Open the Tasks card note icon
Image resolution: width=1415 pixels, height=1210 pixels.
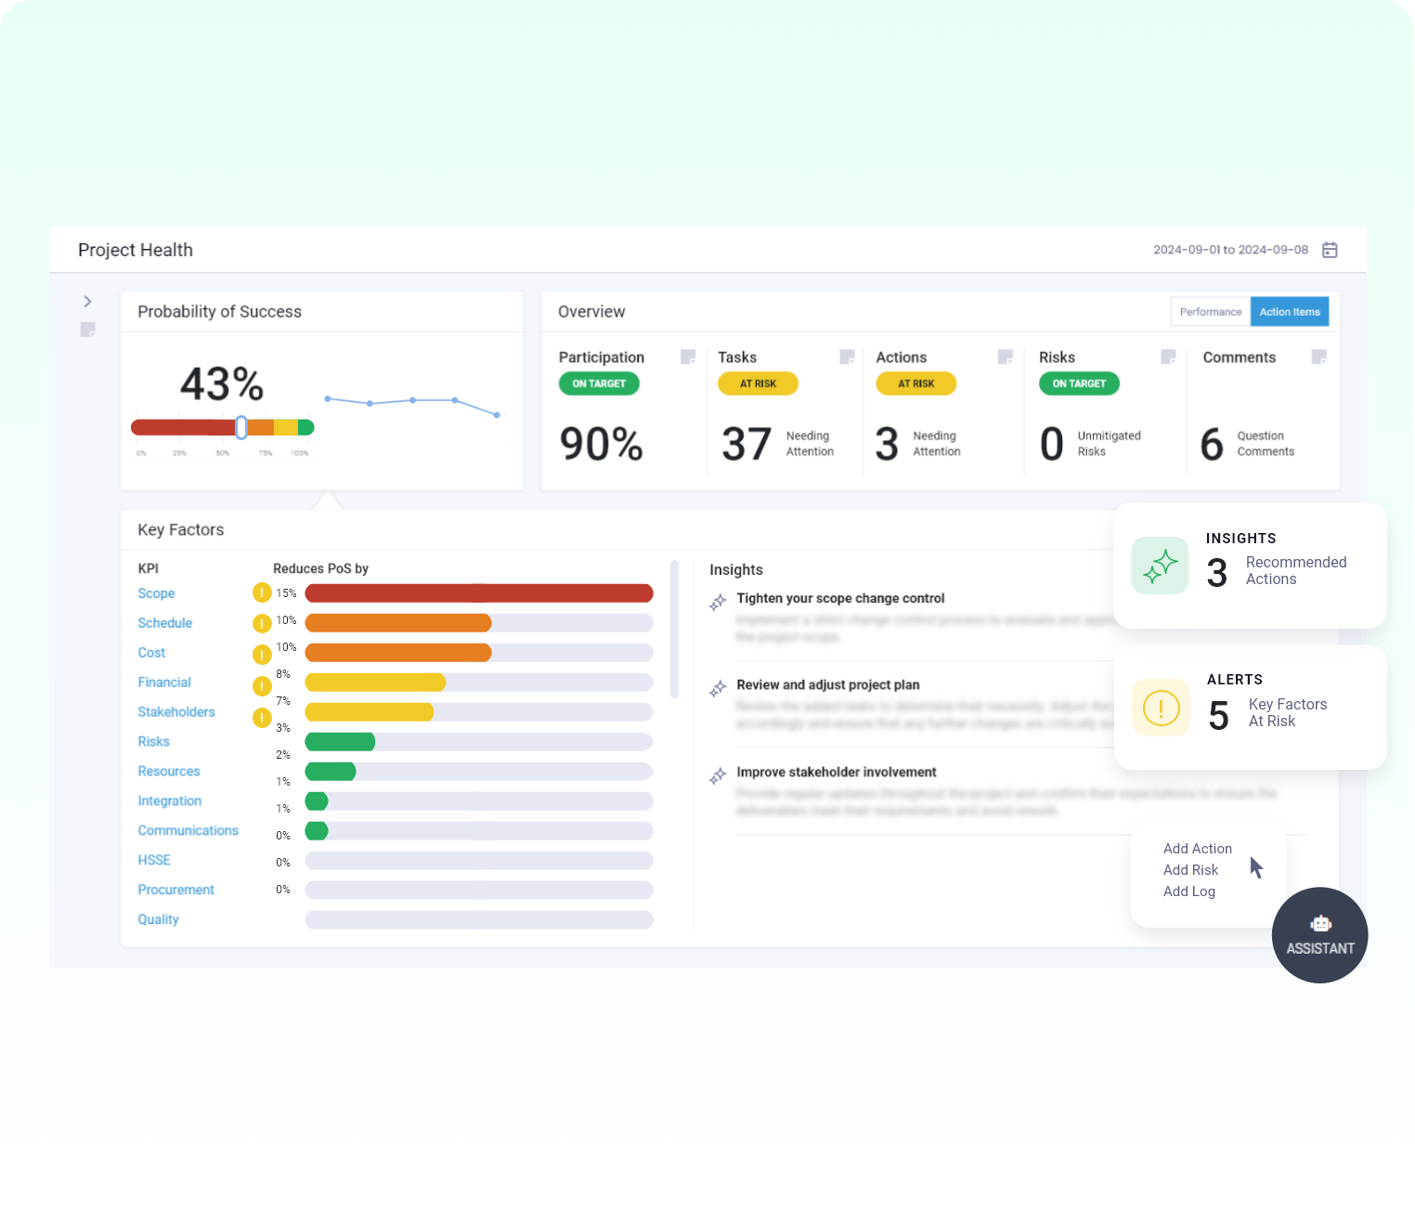pyautogui.click(x=847, y=357)
